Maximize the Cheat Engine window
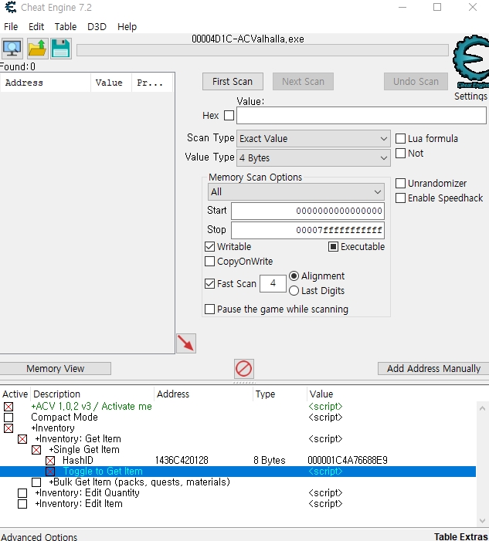 point(437,7)
